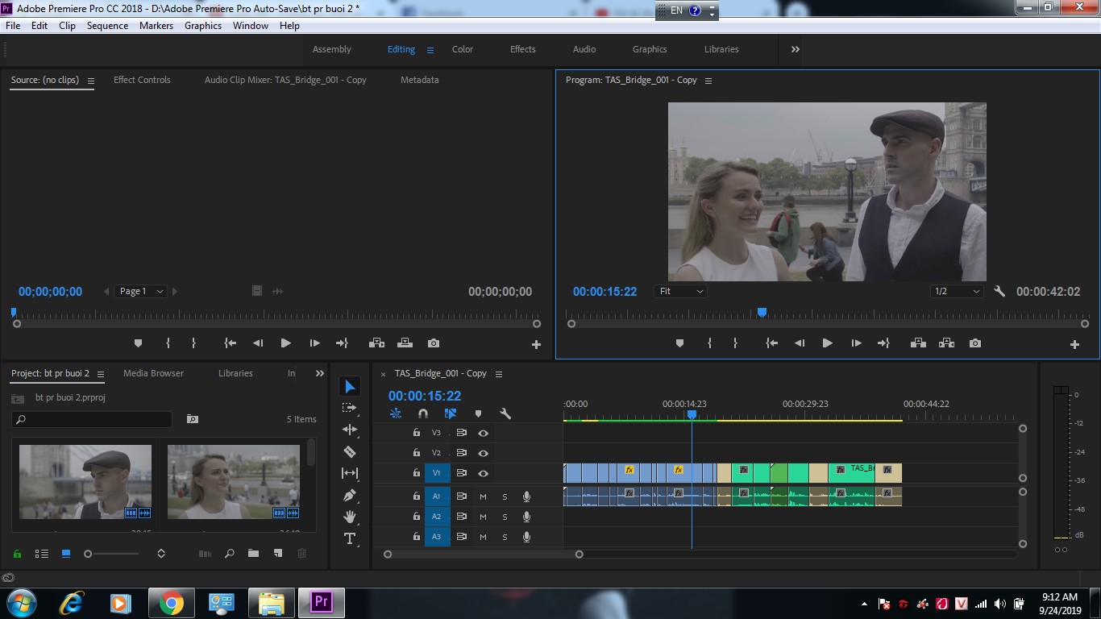Step forward one frame in Program monitor
The image size is (1101, 619).
click(856, 343)
